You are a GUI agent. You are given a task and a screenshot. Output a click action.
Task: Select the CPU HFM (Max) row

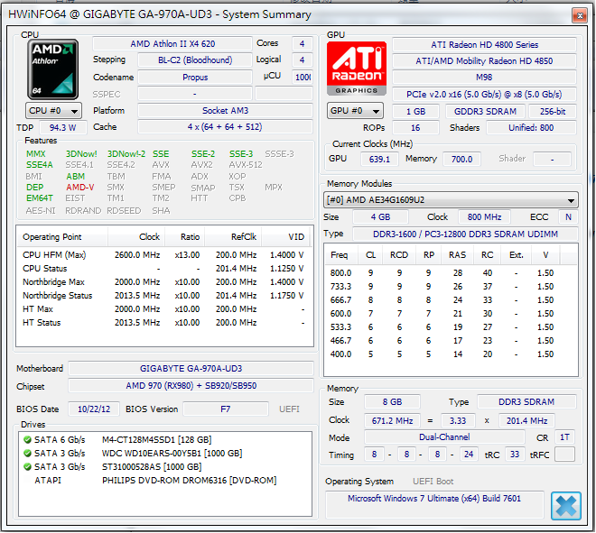tap(163, 255)
